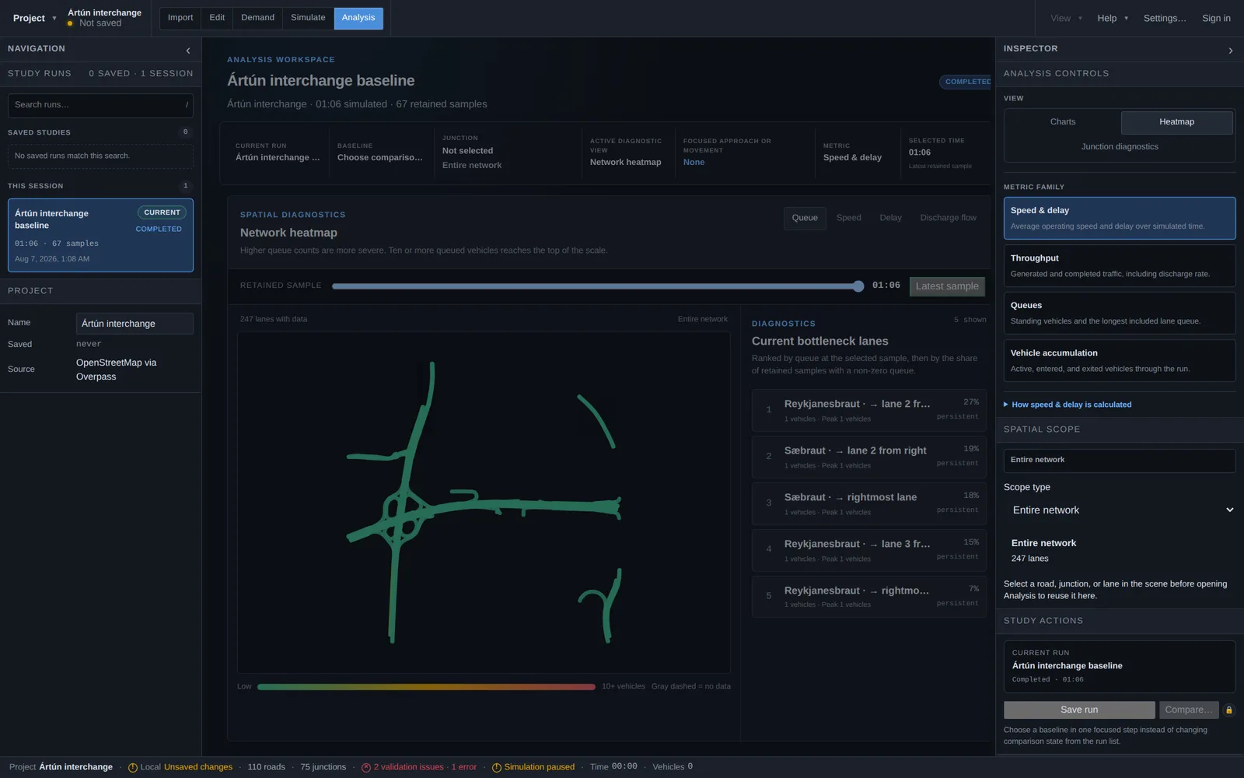This screenshot has width=1244, height=778.
Task: Click the Compare… button
Action: click(1189, 710)
